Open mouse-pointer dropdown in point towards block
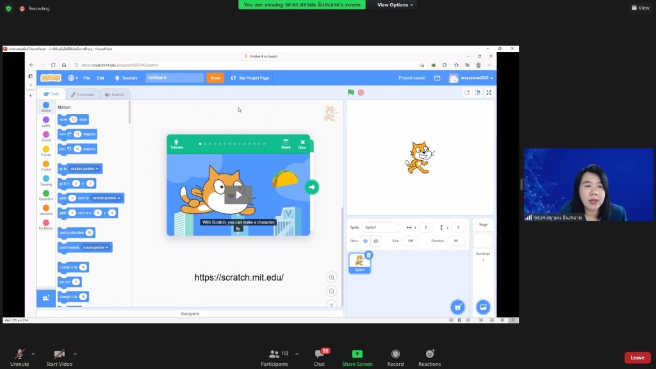This screenshot has width=656, height=369. click(95, 247)
